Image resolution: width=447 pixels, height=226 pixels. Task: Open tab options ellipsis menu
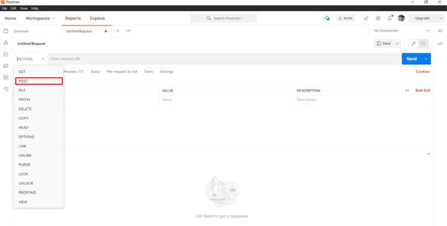[129, 31]
